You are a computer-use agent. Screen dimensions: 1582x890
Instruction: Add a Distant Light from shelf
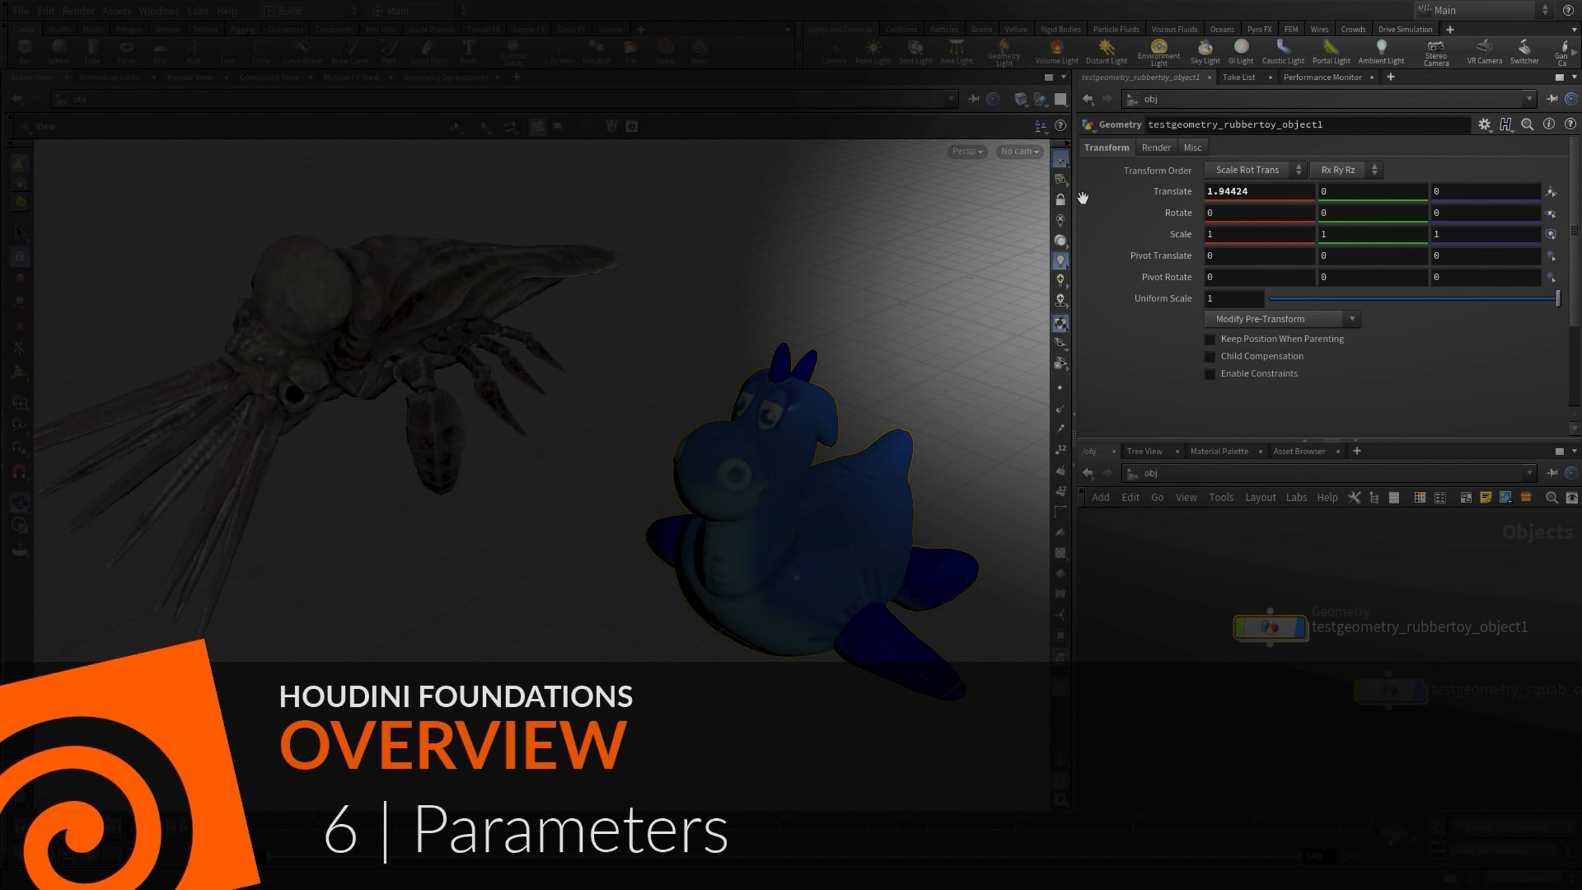[1106, 50]
